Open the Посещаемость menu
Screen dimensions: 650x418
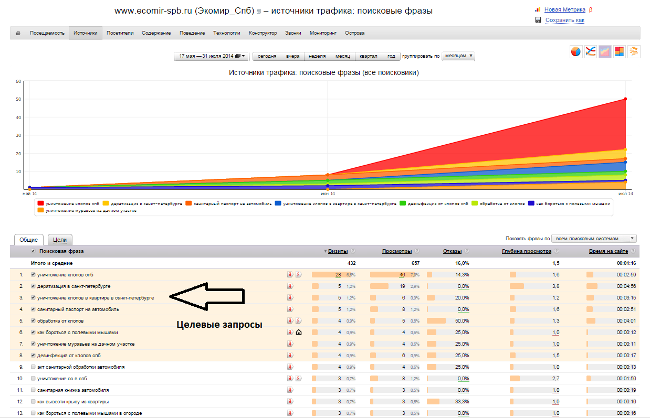coord(47,33)
